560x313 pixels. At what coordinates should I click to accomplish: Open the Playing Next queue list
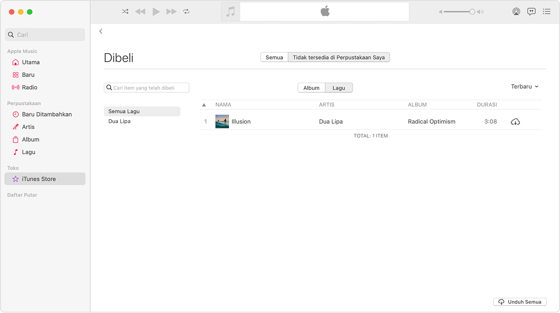(546, 12)
